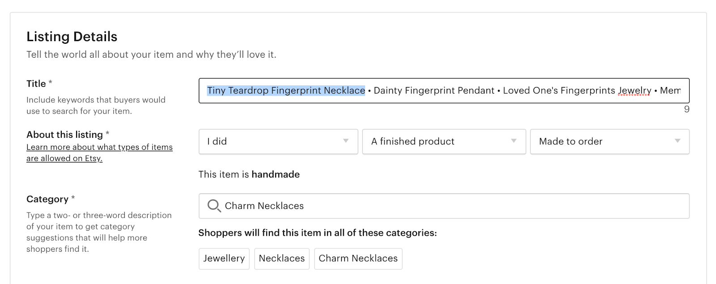Screen dimensions: 716x284
Task: Click the misspelled word 'Jewelry' in title
Action: [635, 91]
